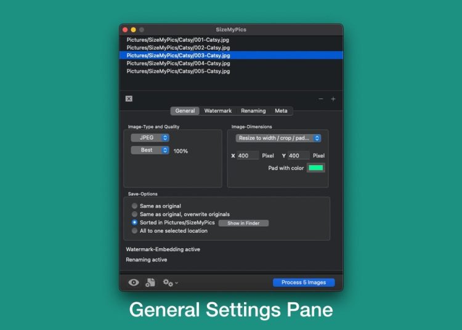Select 'All to one selected location' option

pos(135,231)
